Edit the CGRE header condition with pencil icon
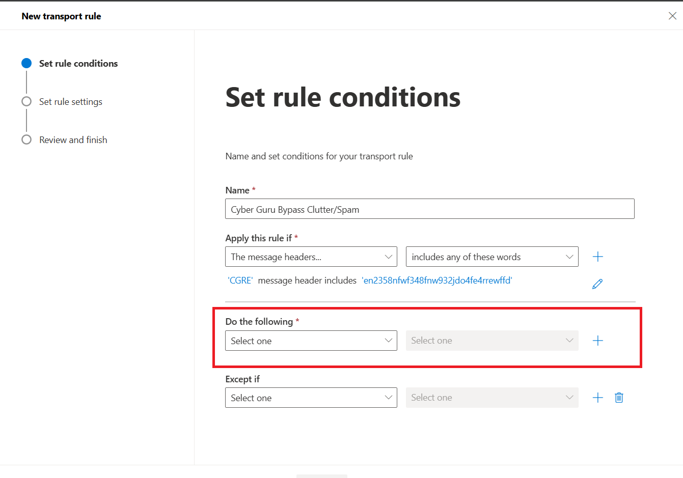The width and height of the screenshot is (683, 478). [x=597, y=284]
